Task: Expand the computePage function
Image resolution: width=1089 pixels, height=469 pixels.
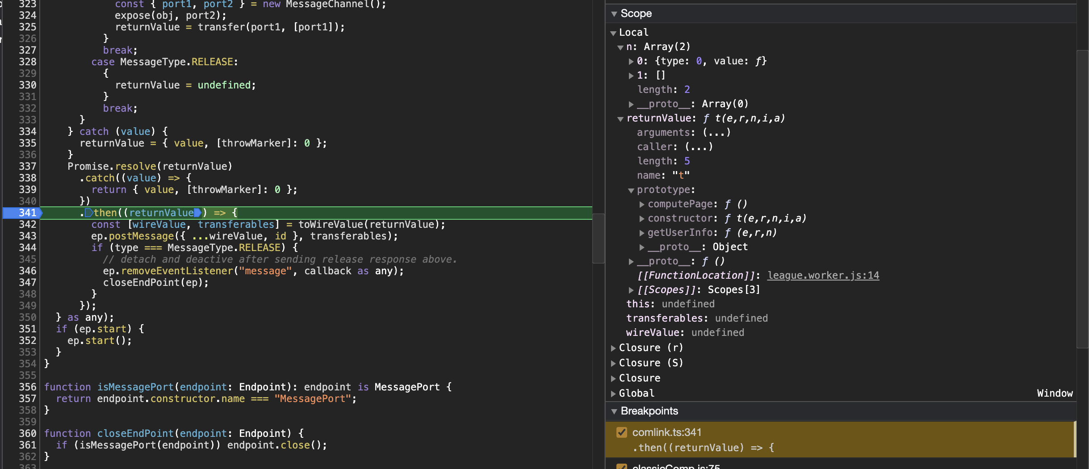Action: pyautogui.click(x=641, y=204)
